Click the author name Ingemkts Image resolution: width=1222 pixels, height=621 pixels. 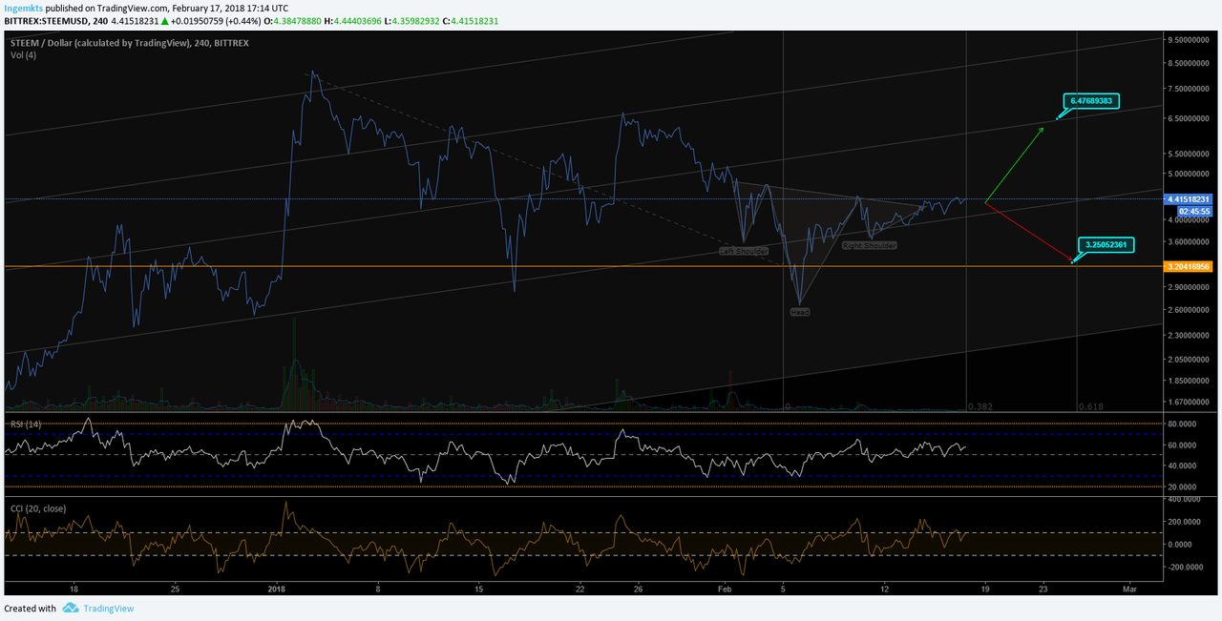[x=23, y=7]
